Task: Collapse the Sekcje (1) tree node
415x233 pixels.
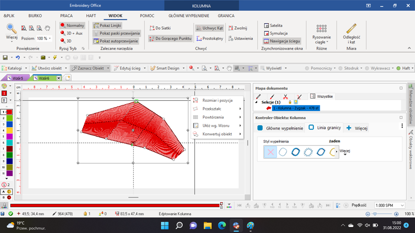Action: (258, 102)
